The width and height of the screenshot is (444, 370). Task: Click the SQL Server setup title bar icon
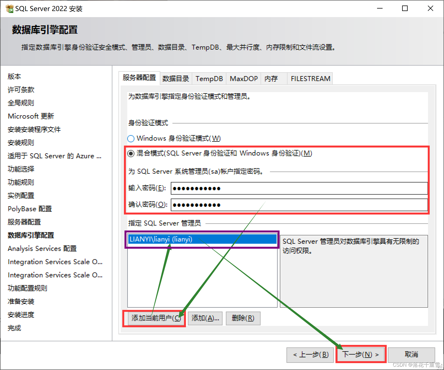tap(9, 9)
